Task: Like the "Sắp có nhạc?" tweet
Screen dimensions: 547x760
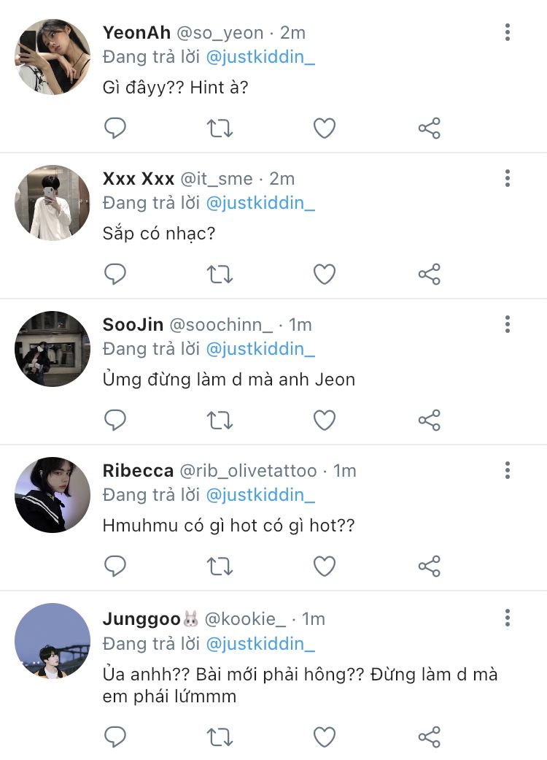Action: [x=325, y=275]
